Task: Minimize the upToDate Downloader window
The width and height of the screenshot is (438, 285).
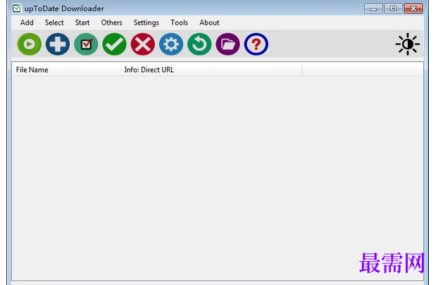Action: 373,8
